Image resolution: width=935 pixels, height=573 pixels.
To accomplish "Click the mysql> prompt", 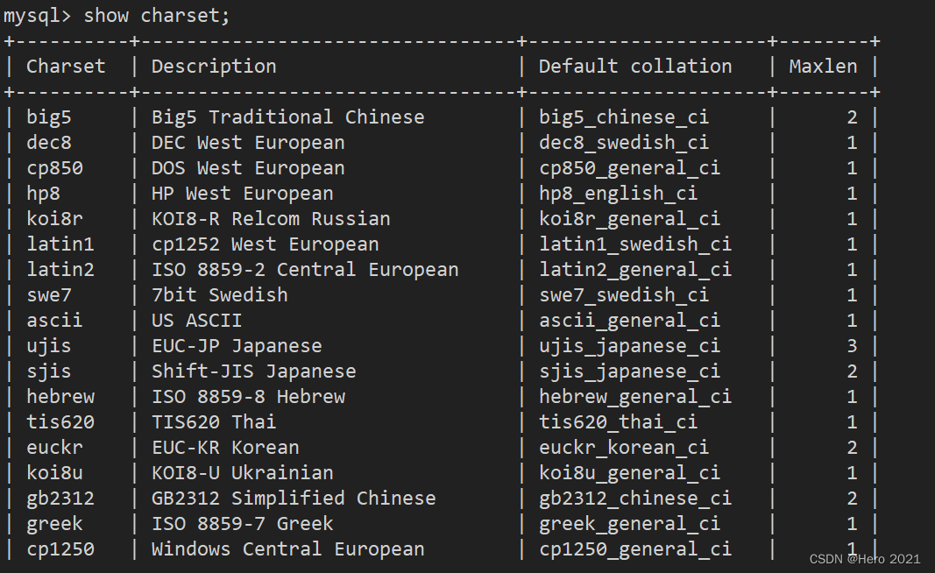I will (x=37, y=16).
